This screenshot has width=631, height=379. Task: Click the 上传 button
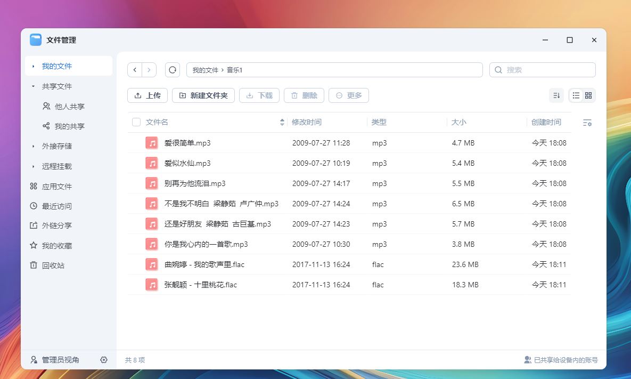(147, 95)
